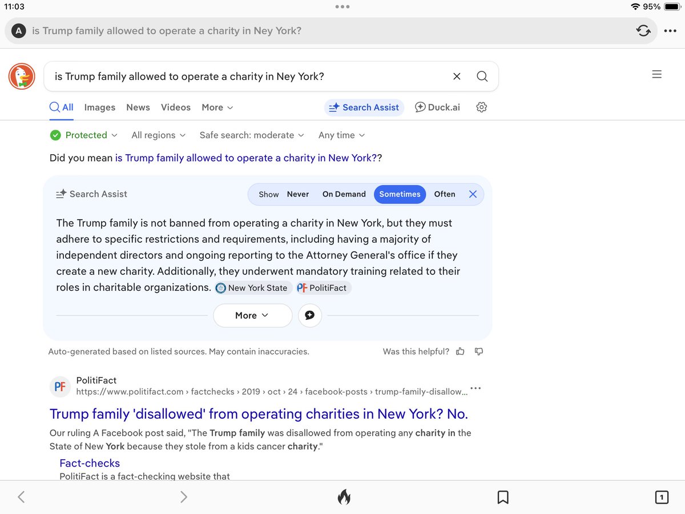Image resolution: width=685 pixels, height=514 pixels.
Task: Tap the reload page icon in address bar
Action: click(x=643, y=31)
